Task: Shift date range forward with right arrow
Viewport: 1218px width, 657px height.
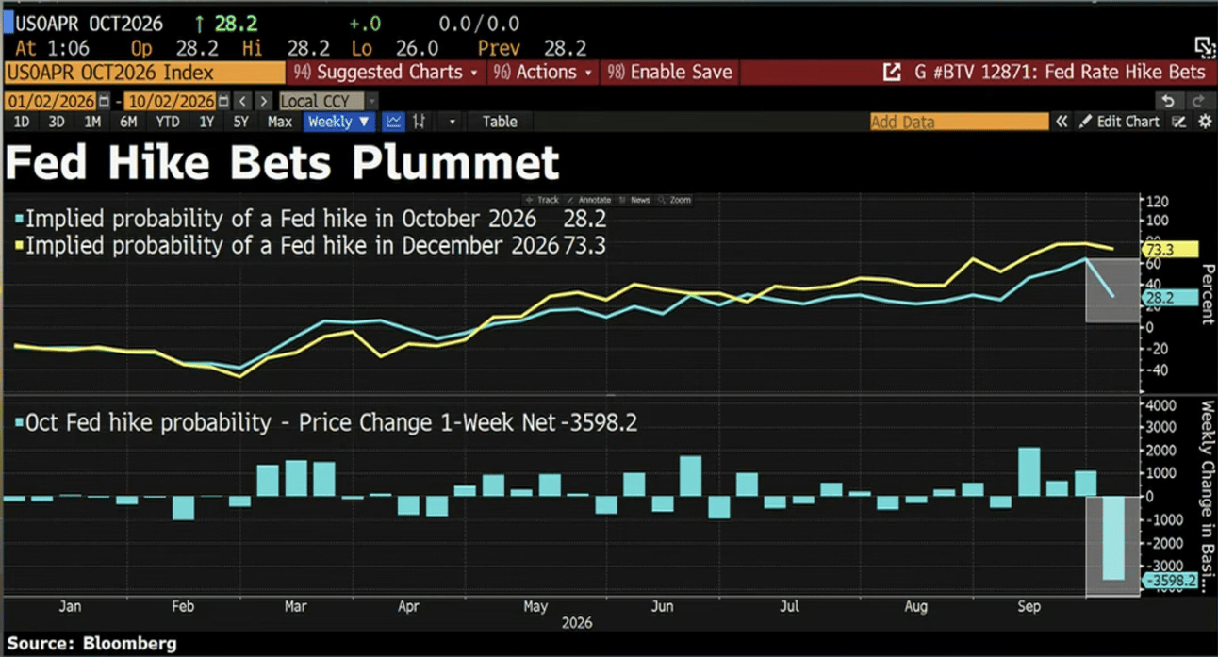Action: (264, 101)
